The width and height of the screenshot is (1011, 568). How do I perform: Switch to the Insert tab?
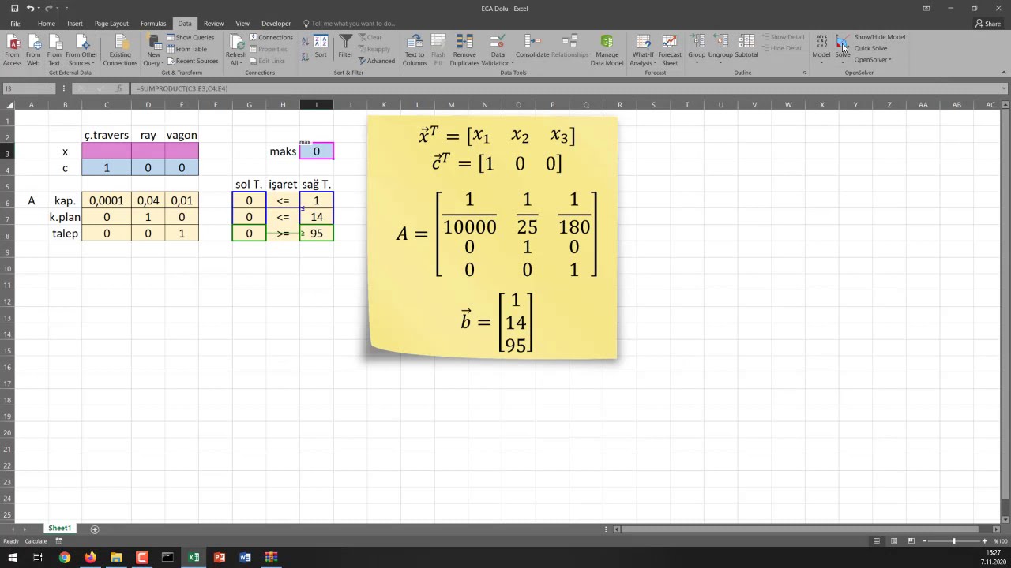click(x=75, y=24)
